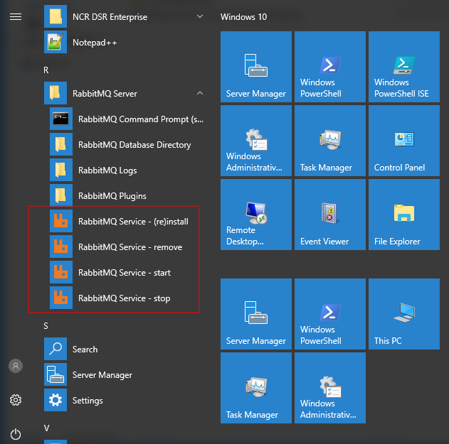Viewport: 449px width, 444px height.
Task: Open the lower Server Manager tile
Action: 256,314
